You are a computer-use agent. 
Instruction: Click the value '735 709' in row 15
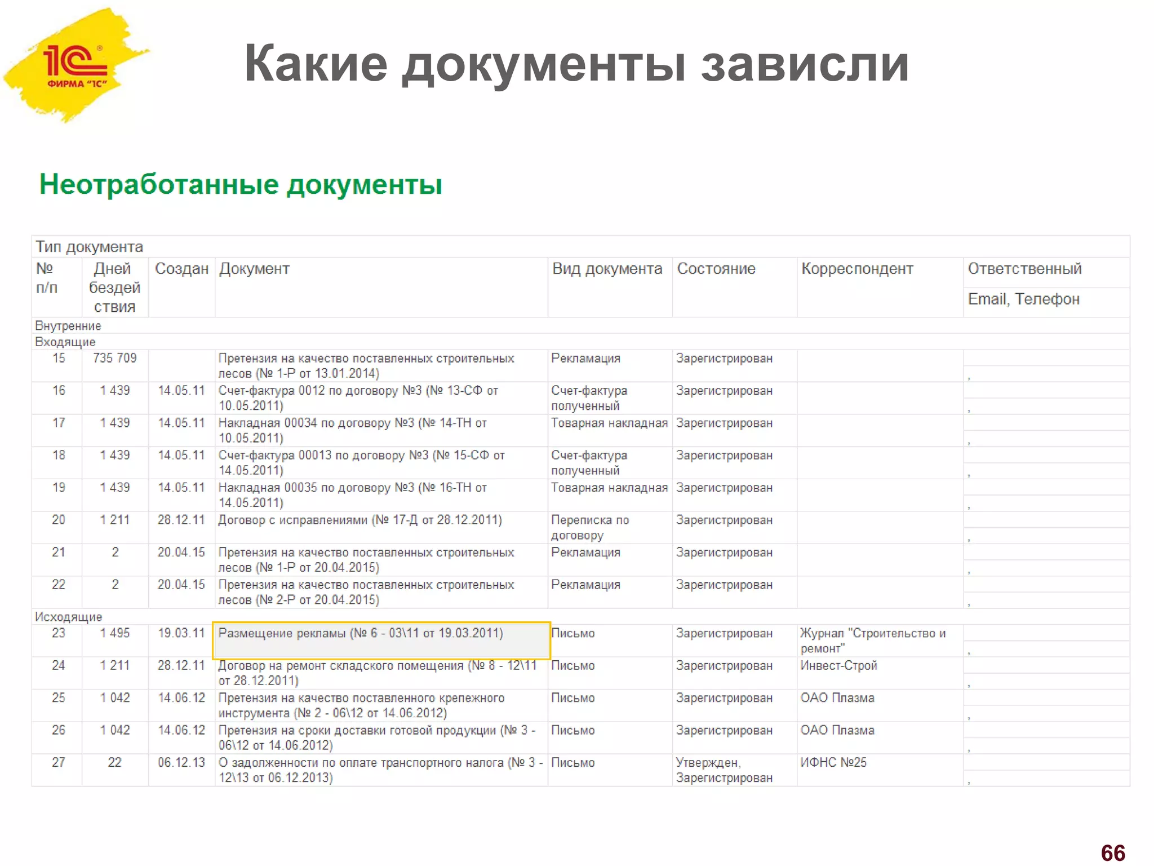[x=115, y=358]
